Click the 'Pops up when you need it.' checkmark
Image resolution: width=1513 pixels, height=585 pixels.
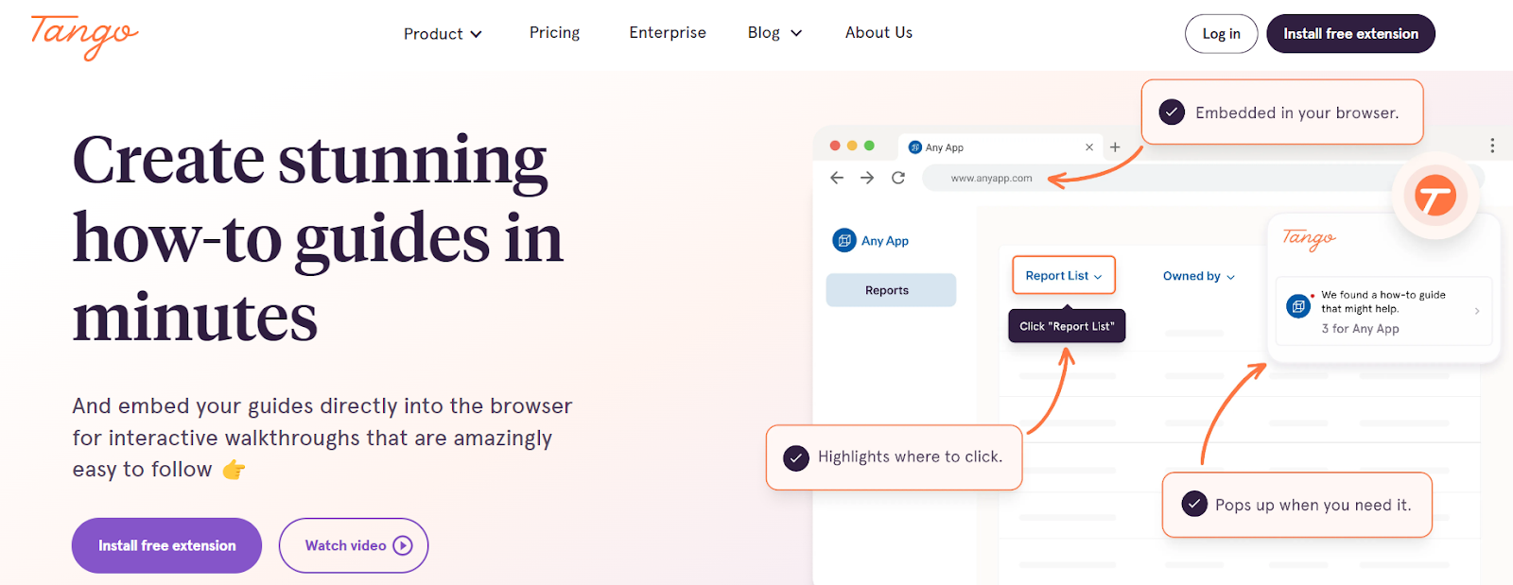(1194, 504)
